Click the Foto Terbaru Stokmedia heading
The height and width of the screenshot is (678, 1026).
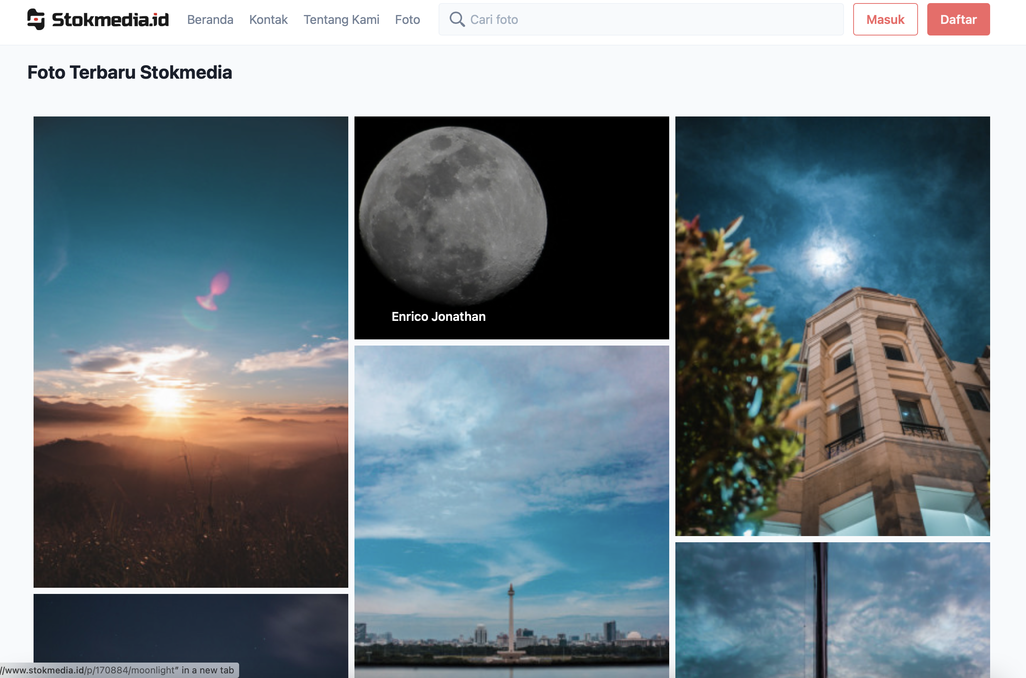[x=130, y=72]
